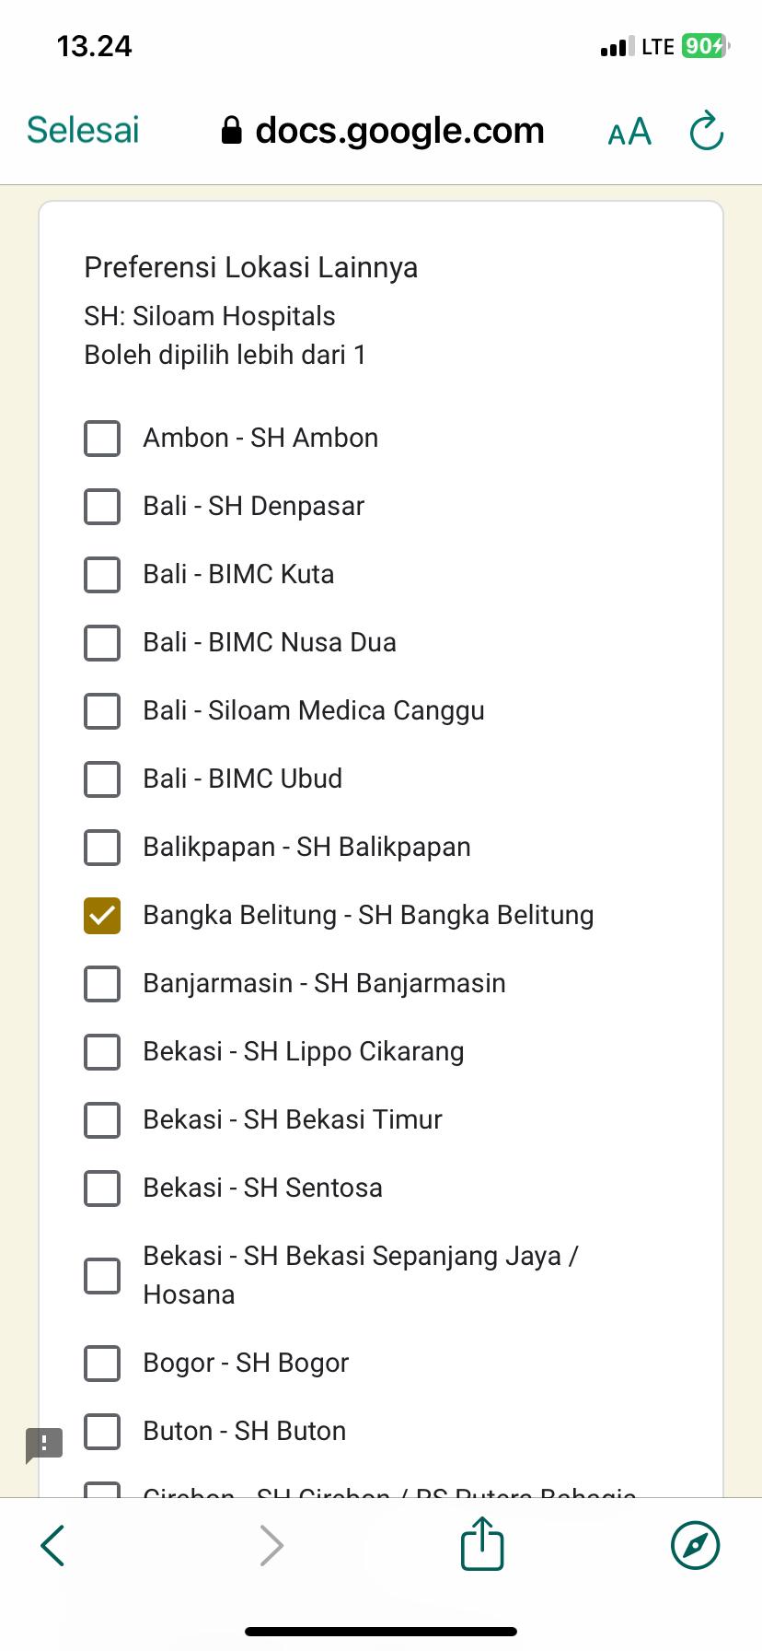Screen dimensions: 762x1651
Task: Tap the padlock icon in address bar
Action: click(x=232, y=131)
